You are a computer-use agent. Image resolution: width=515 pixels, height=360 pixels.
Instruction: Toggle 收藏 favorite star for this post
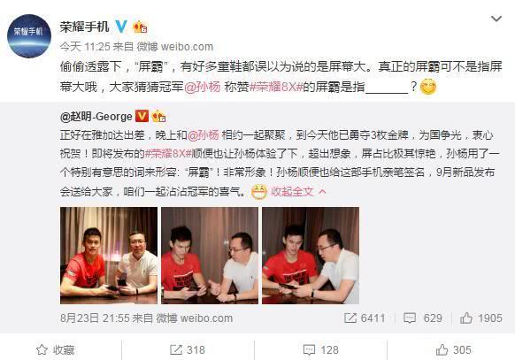coord(55,349)
